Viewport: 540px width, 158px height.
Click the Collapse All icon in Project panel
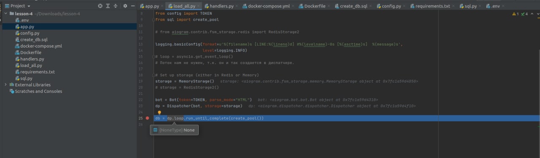(x=115, y=6)
